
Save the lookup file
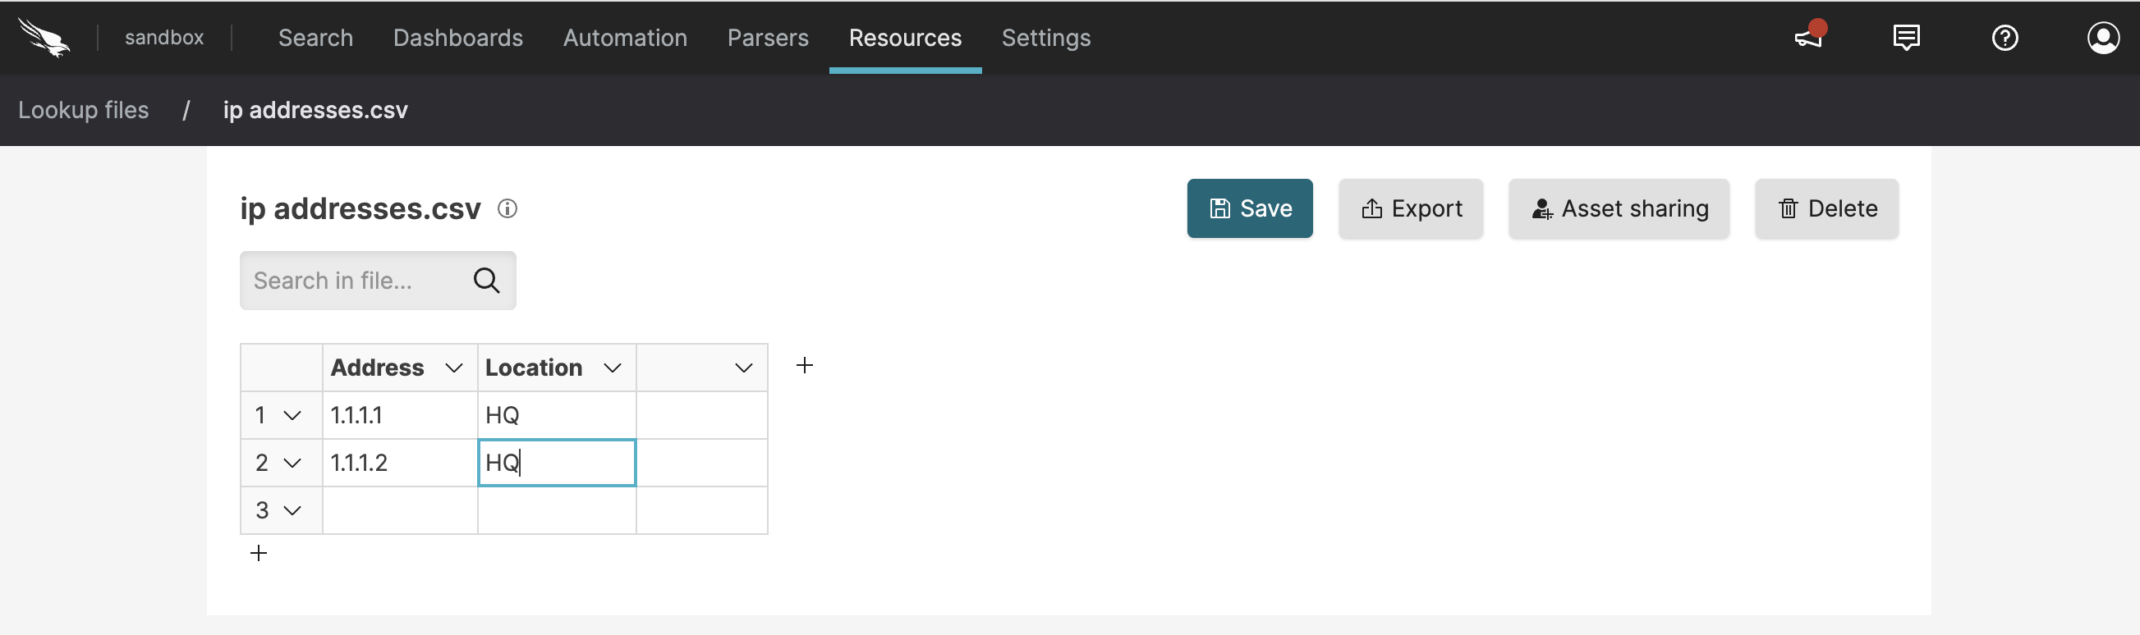tap(1250, 208)
